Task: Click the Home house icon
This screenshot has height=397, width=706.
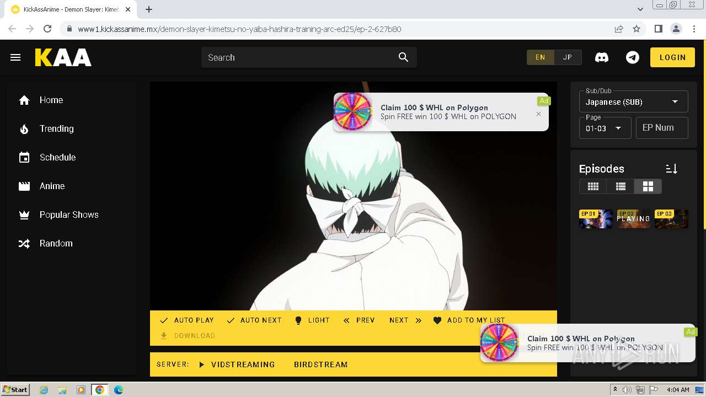Action: point(24,100)
